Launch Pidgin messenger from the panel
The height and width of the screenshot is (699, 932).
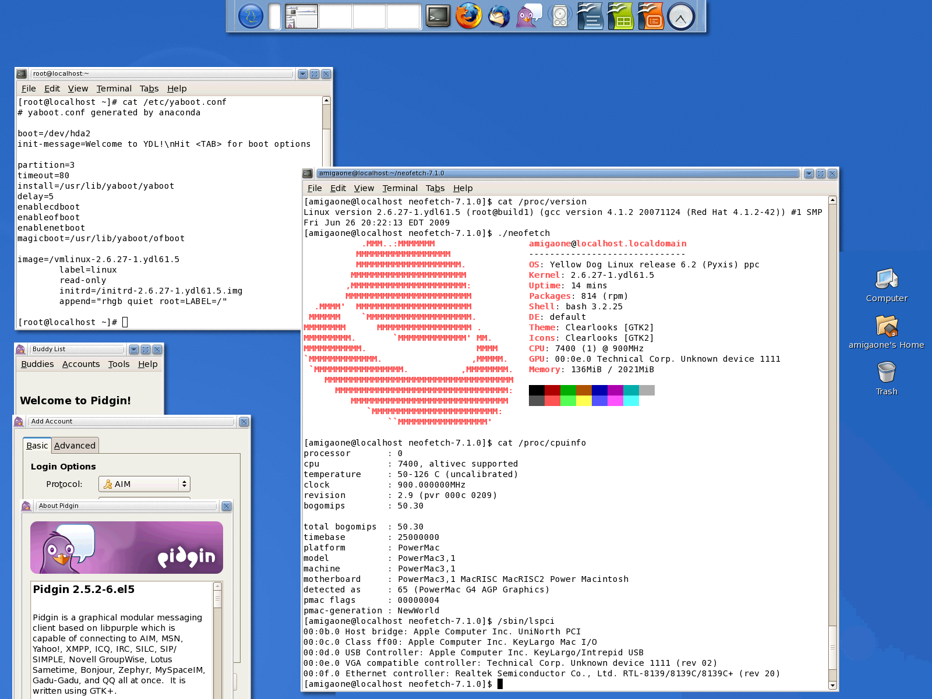[x=529, y=16]
